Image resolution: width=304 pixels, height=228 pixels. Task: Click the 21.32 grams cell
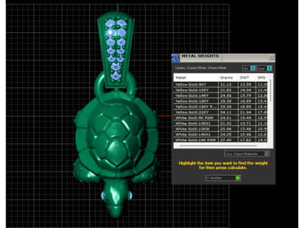tap(228, 123)
